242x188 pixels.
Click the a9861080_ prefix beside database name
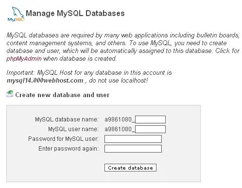[x=120, y=120]
